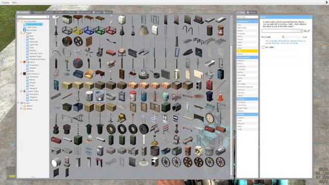
Task: Switch to the Tools tab
Action: click(x=241, y=12)
